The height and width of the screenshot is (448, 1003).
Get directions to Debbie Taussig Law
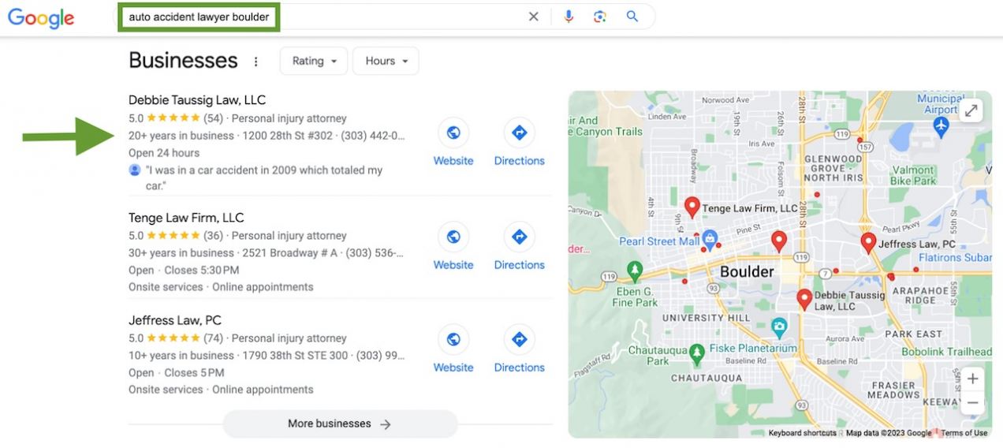pos(519,133)
